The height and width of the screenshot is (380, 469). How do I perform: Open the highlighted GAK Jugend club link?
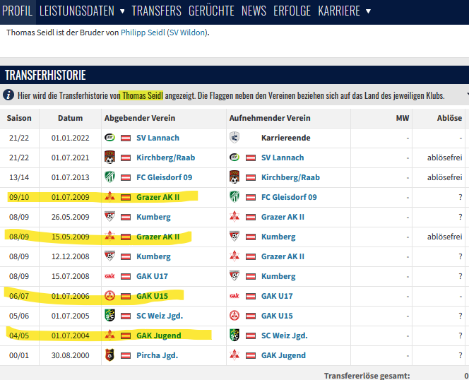coord(158,336)
